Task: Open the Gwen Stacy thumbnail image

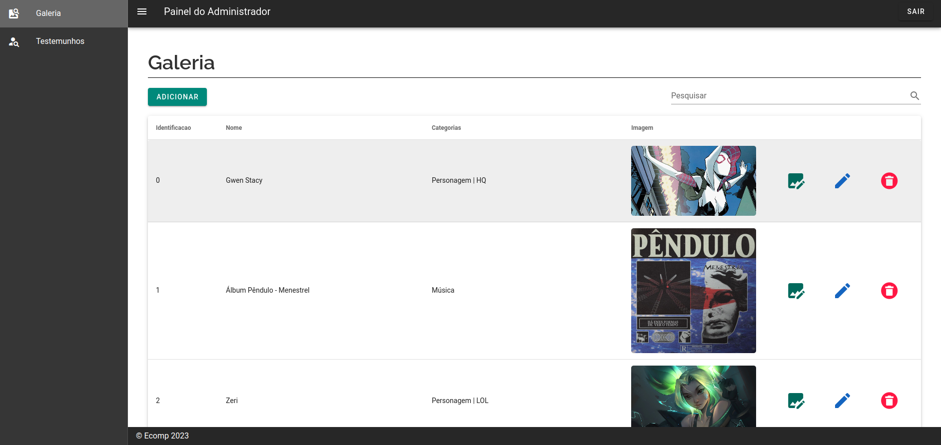Action: pyautogui.click(x=693, y=181)
